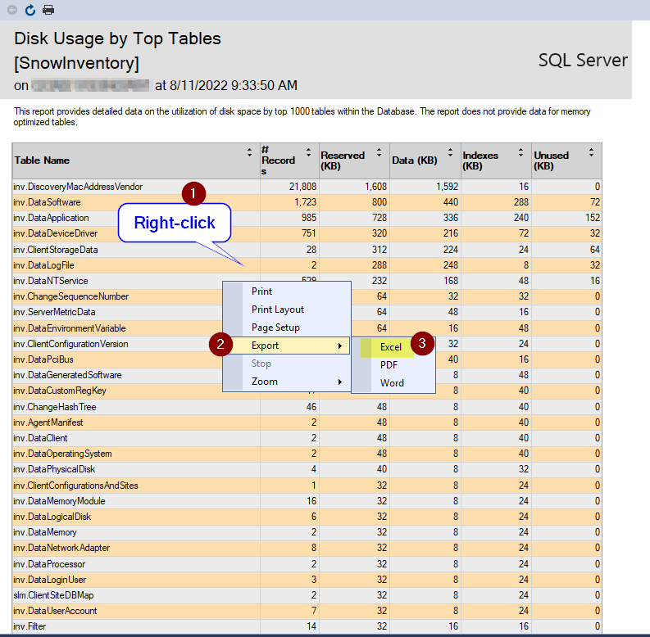Click the inv.DataDeviceDriver row name
Image resolution: width=650 pixels, height=637 pixels.
[55, 233]
